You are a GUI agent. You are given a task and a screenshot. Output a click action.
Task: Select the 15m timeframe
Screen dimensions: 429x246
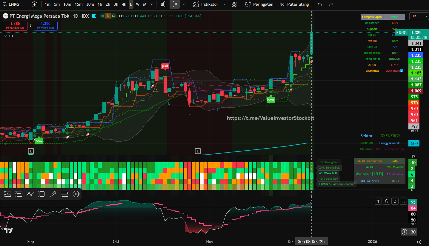(79, 4)
